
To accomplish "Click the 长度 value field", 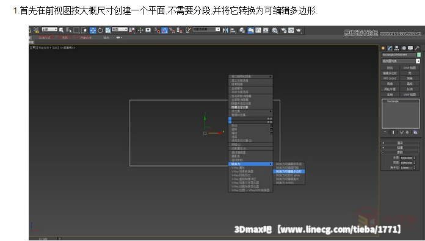I will pyautogui.click(x=406, y=157).
